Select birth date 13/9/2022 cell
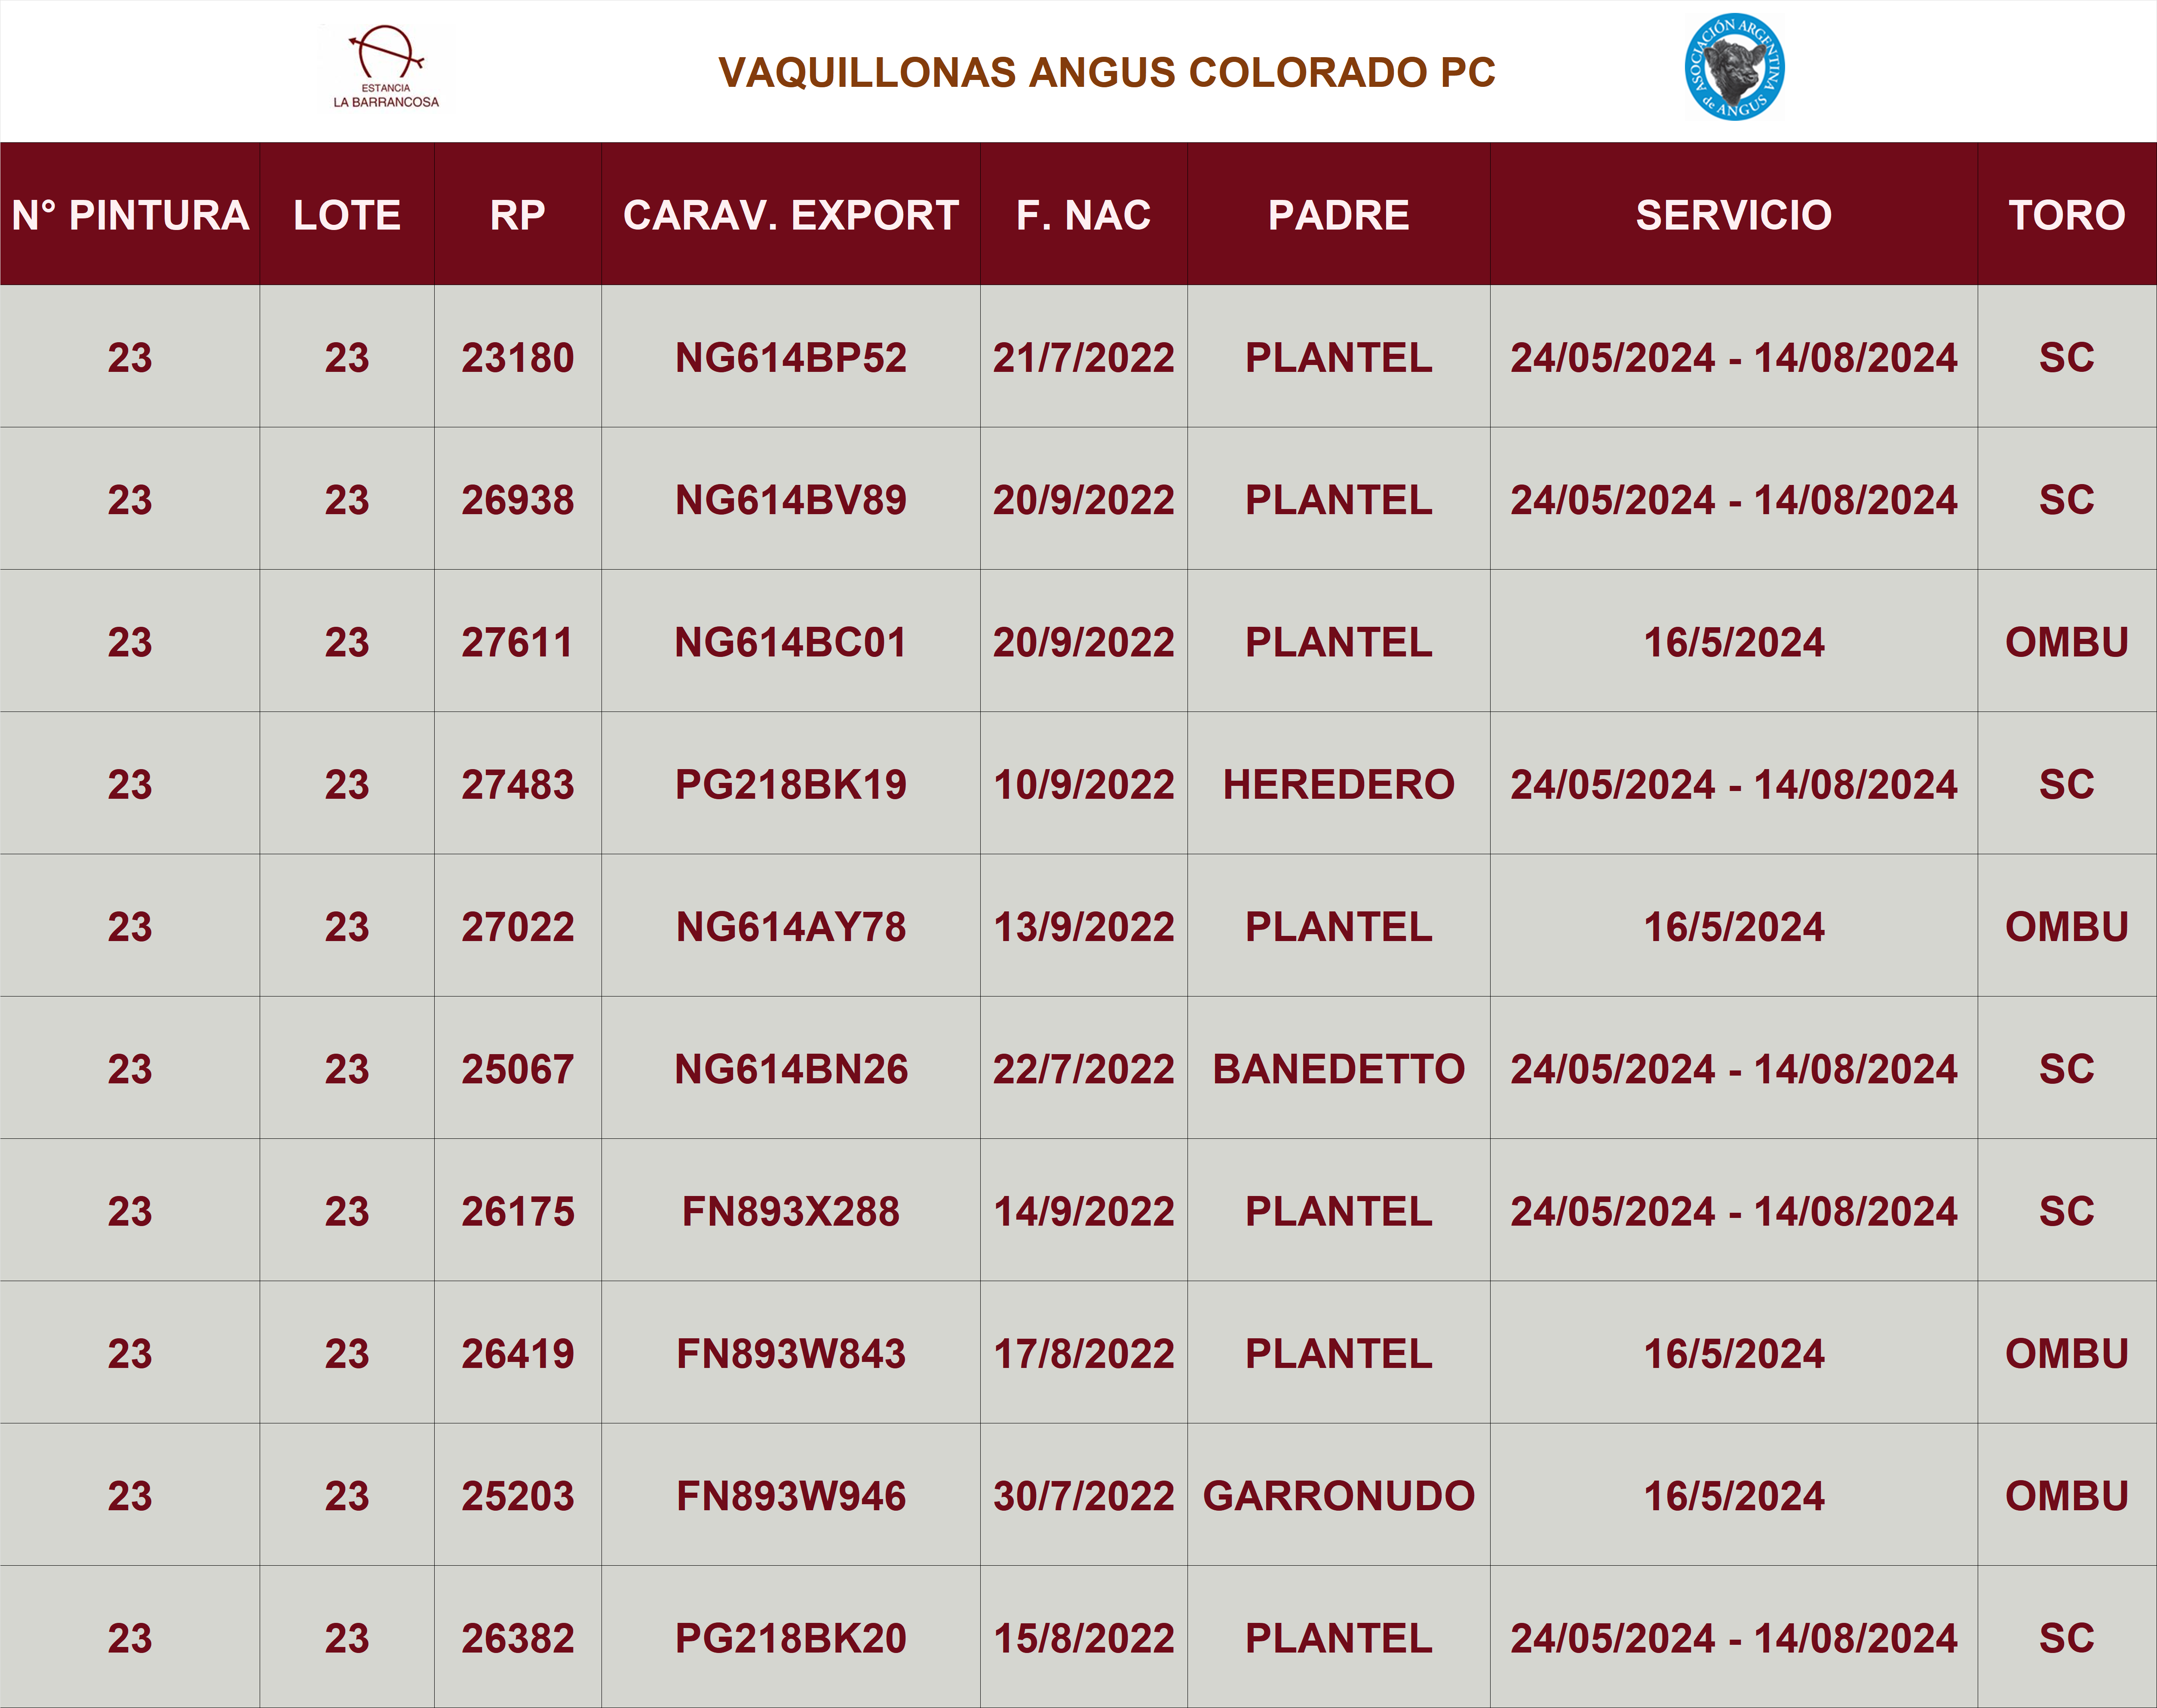 [x=1083, y=927]
